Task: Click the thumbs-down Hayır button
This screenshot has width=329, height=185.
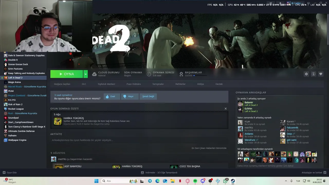Action: point(130,96)
